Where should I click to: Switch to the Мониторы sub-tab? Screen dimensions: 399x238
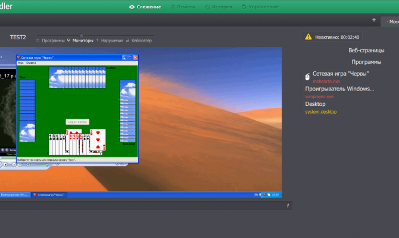pyautogui.click(x=83, y=40)
